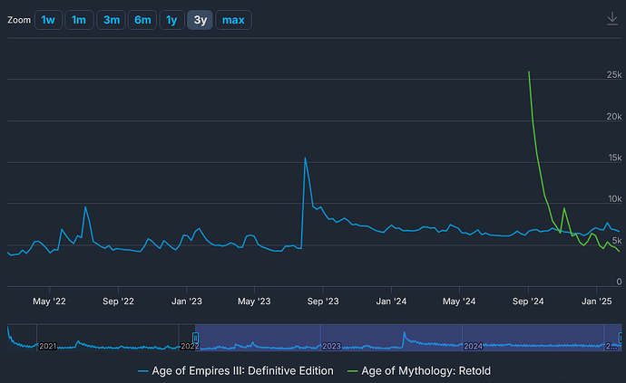Click the Jan '23 axis label
This screenshot has width=626, height=383.
click(x=187, y=302)
